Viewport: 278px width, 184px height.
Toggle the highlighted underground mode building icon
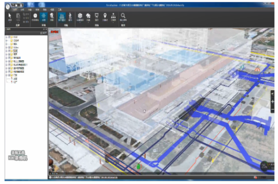point(62,17)
